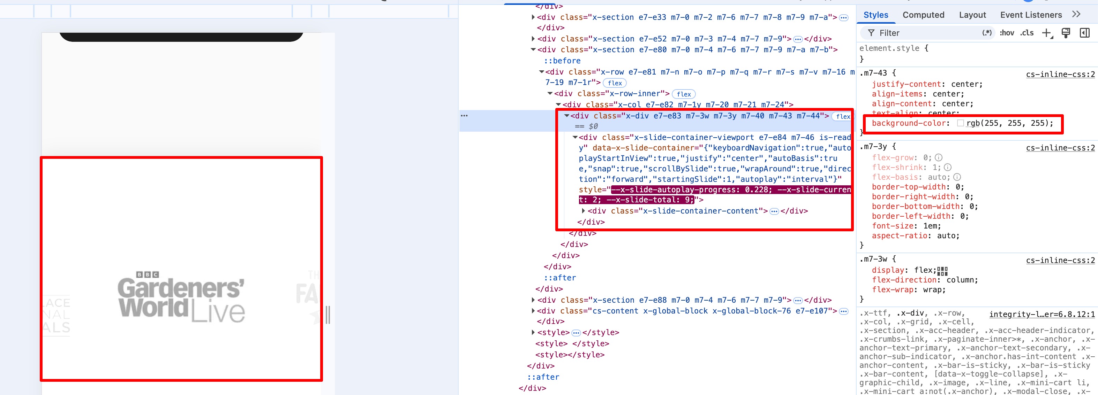This screenshot has width=1098, height=395.
Task: Click the justify-content property name
Action: [x=906, y=84]
